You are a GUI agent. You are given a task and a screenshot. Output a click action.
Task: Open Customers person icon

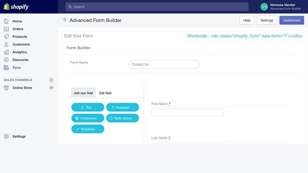[x=6, y=44]
